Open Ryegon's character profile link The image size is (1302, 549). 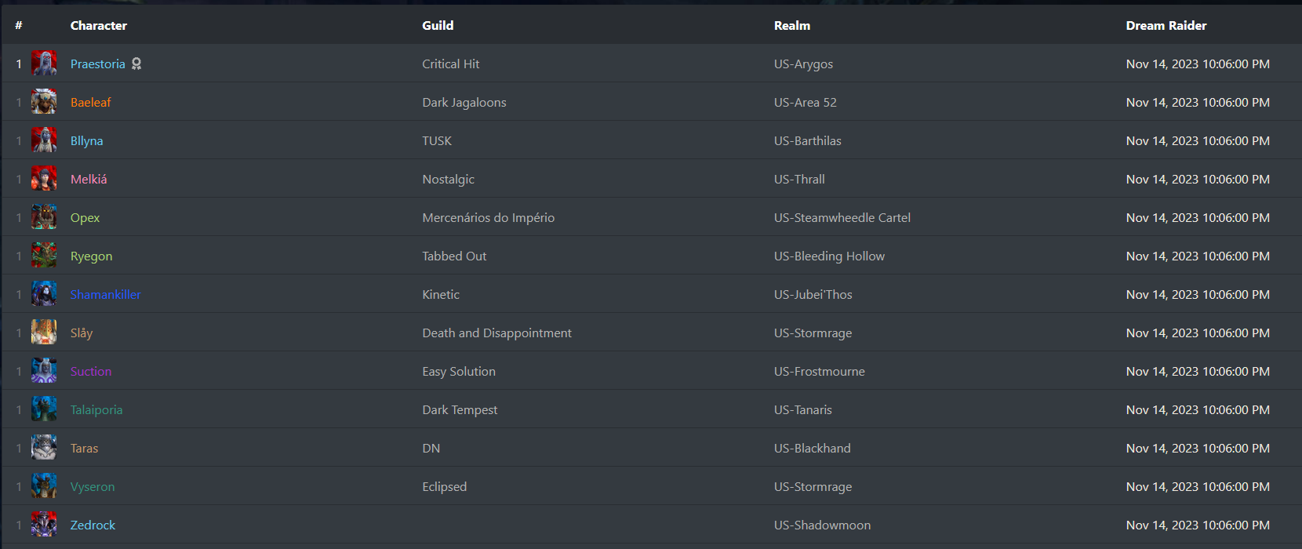(91, 256)
